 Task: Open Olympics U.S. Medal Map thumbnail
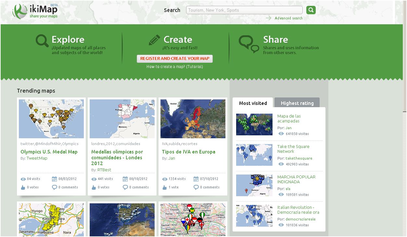[51, 119]
